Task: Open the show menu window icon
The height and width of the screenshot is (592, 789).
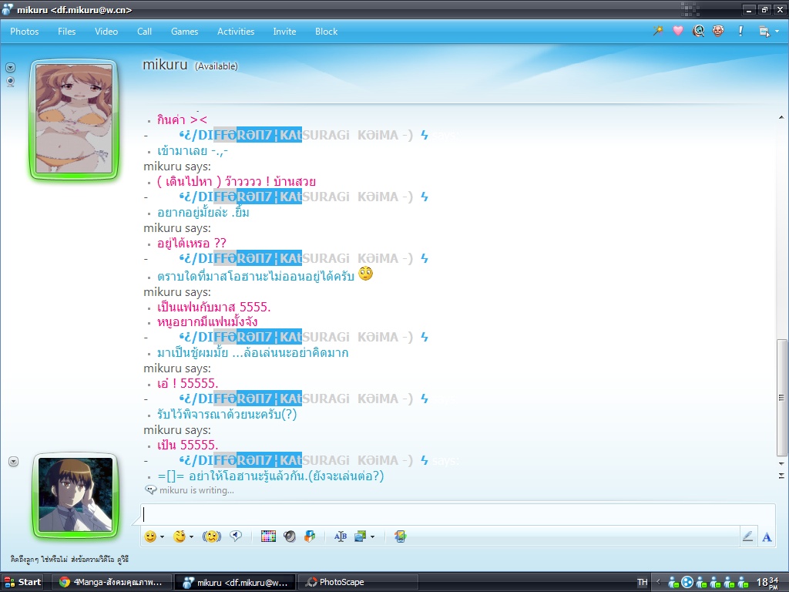Action: tap(764, 31)
